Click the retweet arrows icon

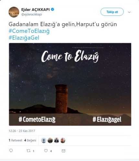click(29, 151)
